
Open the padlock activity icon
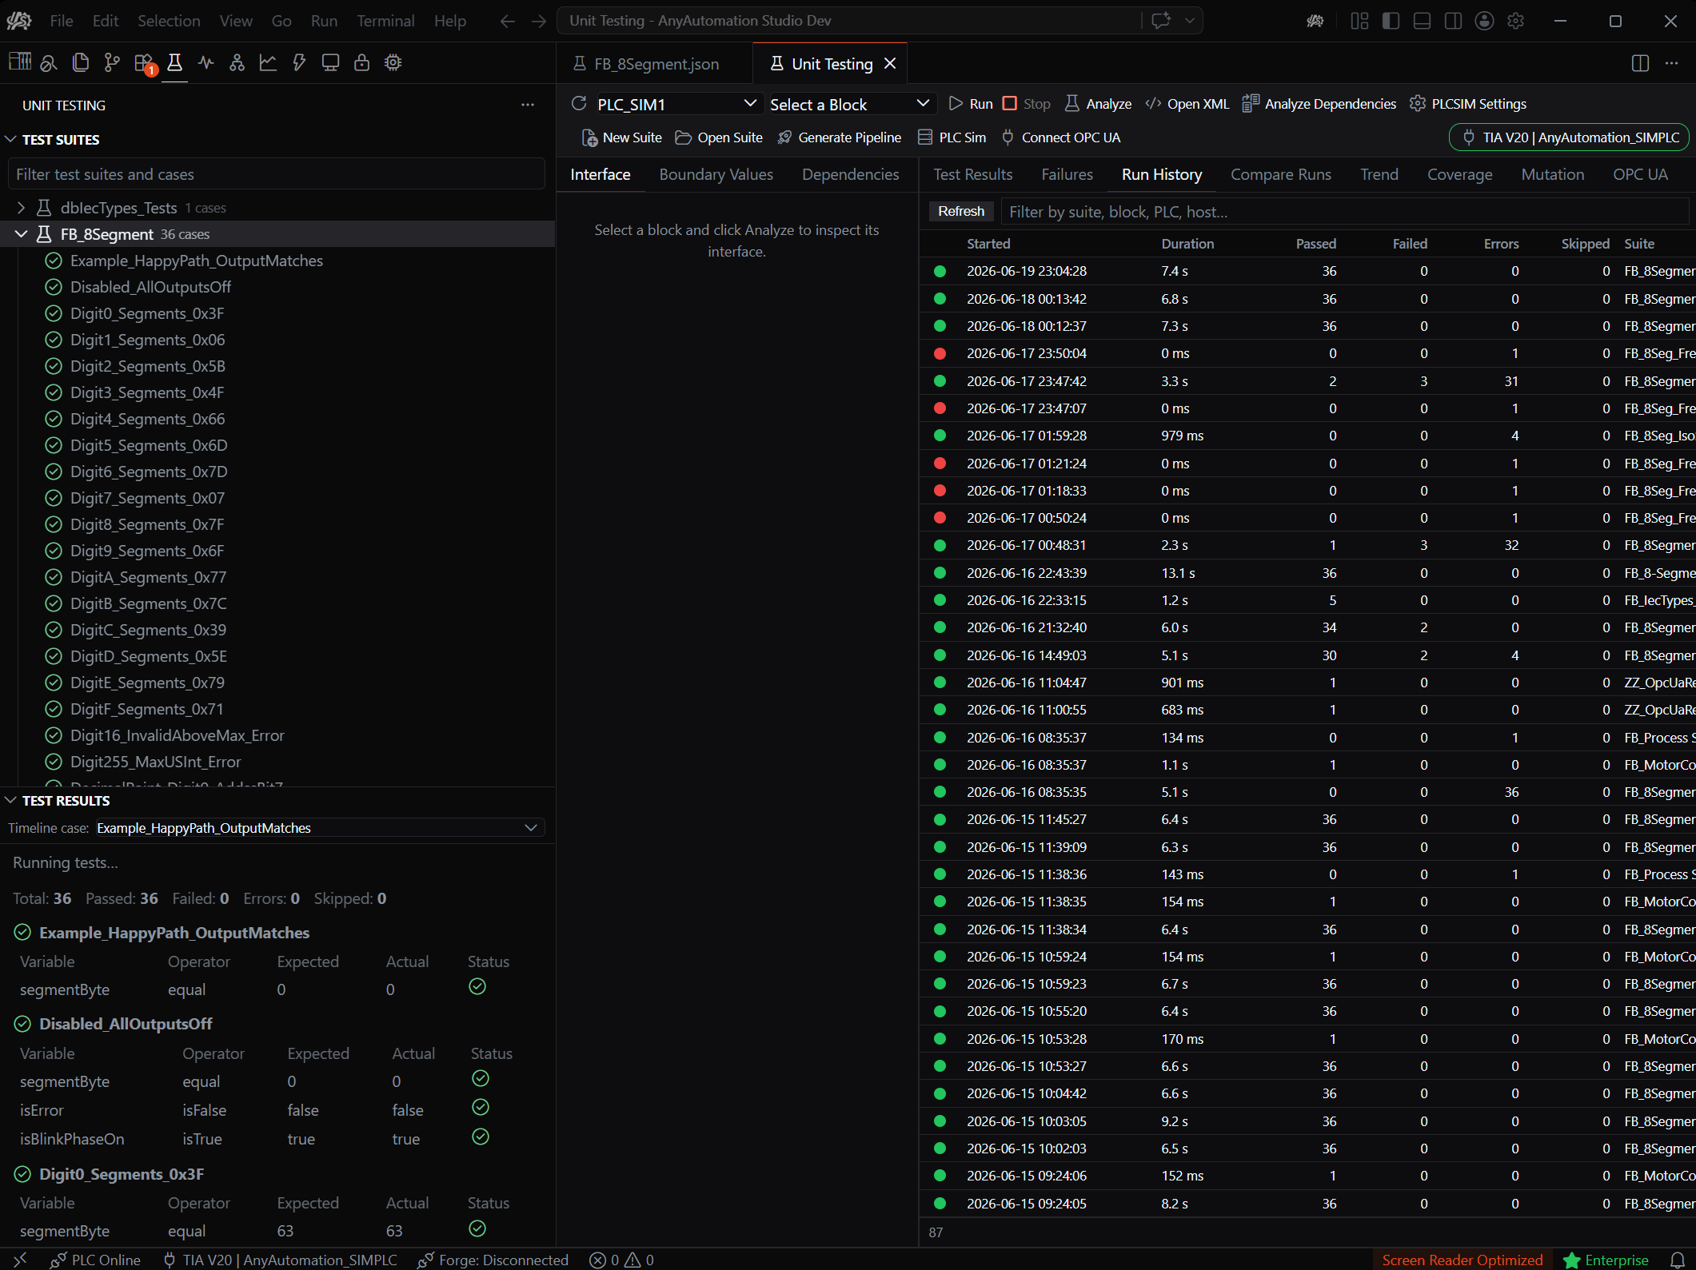(361, 62)
